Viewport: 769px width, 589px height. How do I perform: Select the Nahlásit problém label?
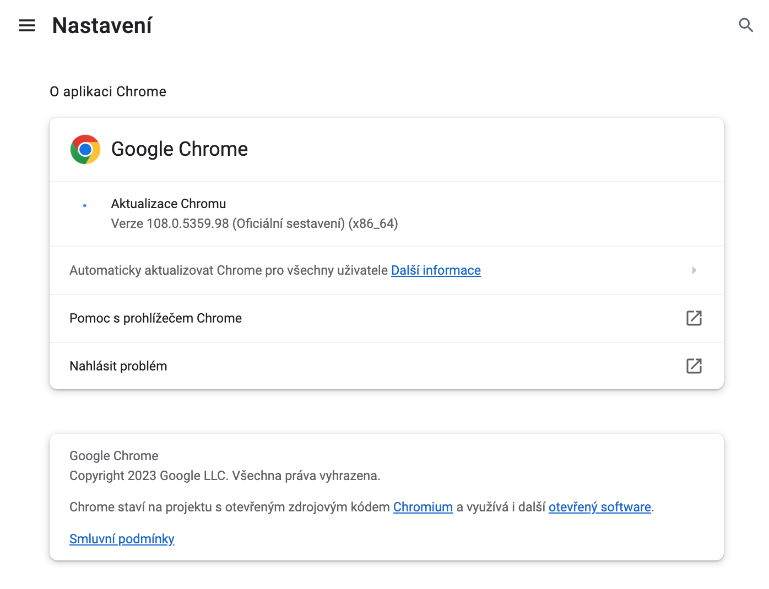click(x=118, y=366)
